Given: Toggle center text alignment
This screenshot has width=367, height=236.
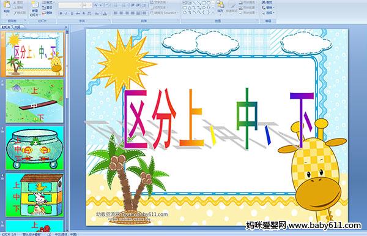Looking at the screenshot, I should [121, 13].
